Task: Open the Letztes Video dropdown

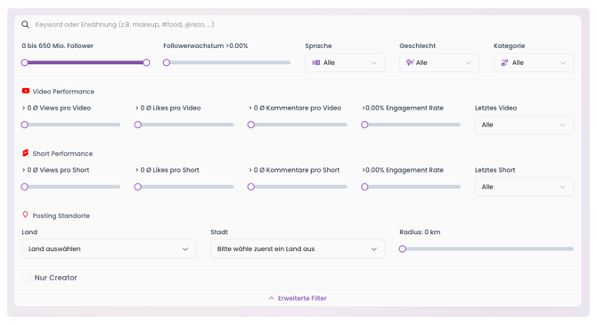Action: click(524, 125)
